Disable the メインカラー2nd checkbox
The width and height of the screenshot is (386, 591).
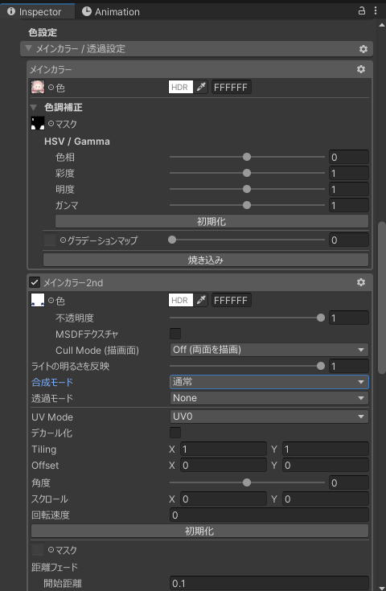coord(35,282)
